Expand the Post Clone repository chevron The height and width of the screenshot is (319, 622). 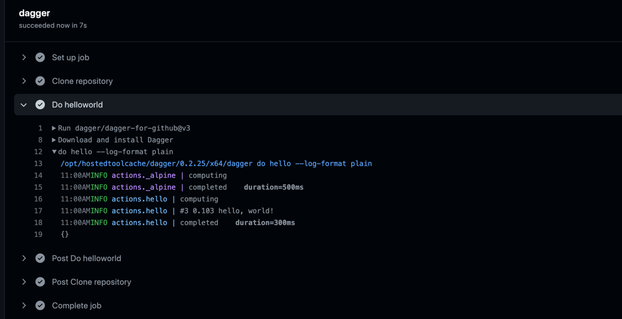24,282
